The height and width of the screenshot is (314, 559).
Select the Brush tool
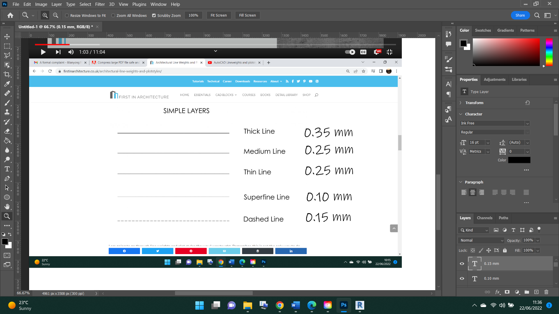[7, 103]
